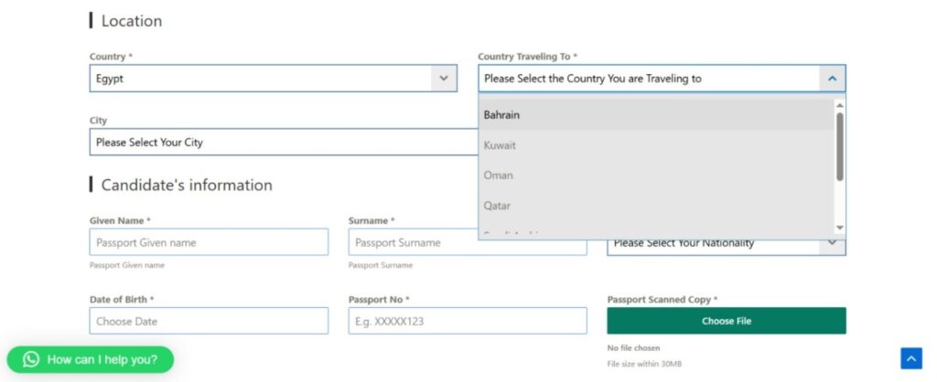Open the Country dropdown showing Egypt

coord(444,79)
